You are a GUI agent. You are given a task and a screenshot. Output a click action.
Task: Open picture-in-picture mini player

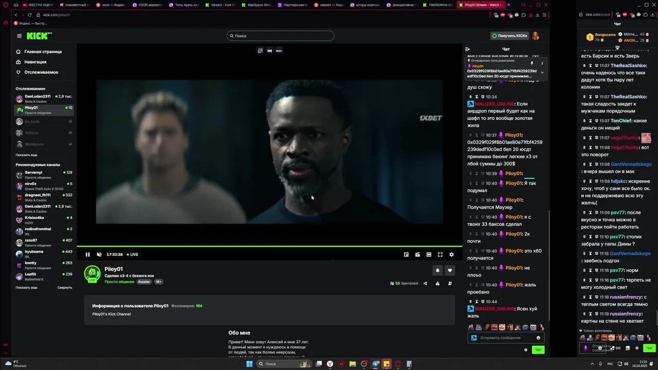point(406,254)
